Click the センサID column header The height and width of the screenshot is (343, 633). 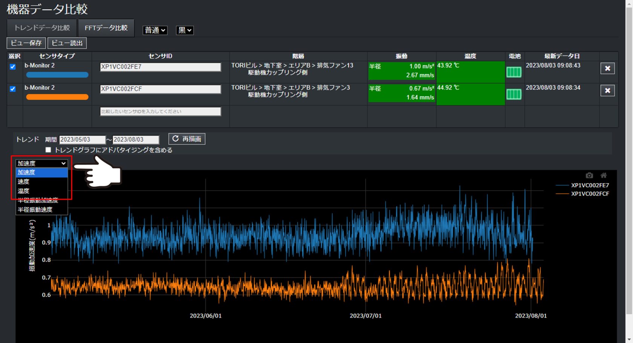(161, 56)
